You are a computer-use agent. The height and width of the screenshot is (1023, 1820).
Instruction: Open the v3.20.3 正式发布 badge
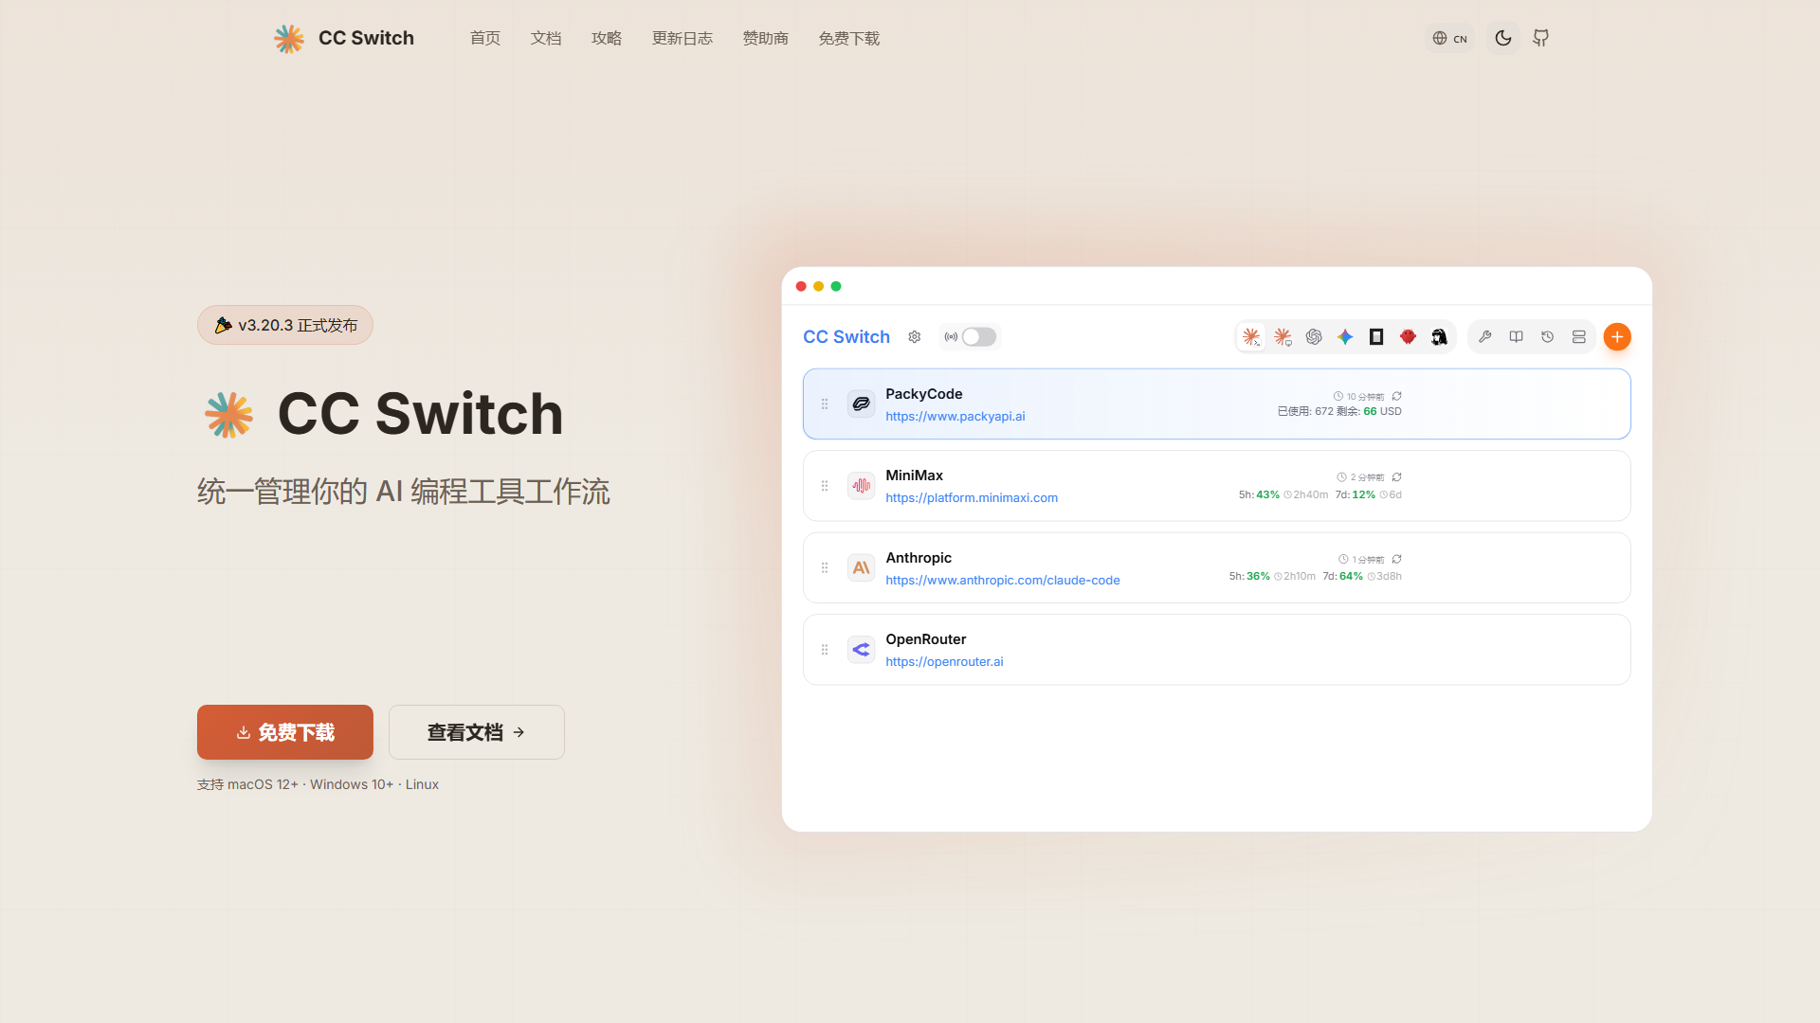point(285,325)
